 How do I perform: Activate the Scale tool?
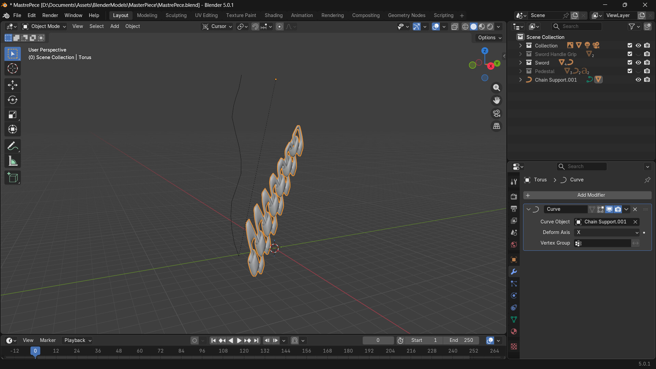pyautogui.click(x=13, y=115)
